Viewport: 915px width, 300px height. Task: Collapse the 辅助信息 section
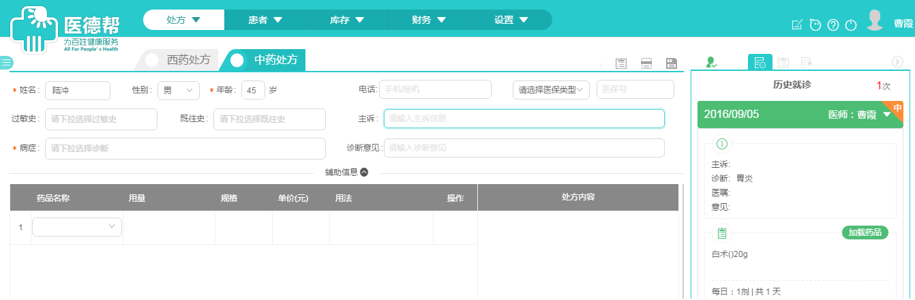364,172
